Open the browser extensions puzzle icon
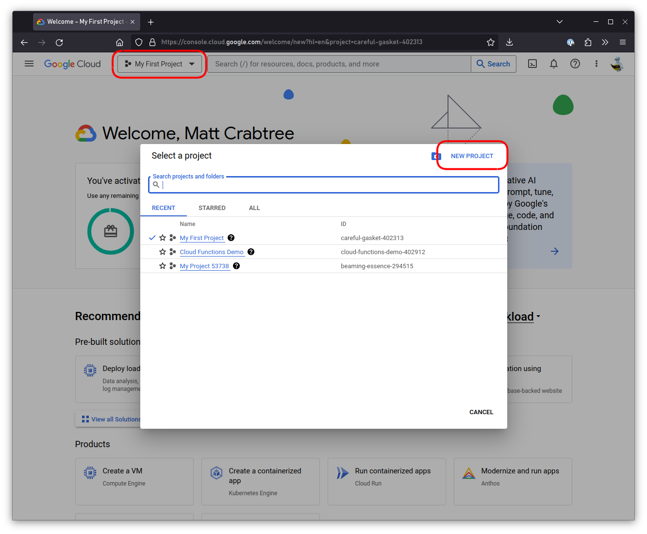The image size is (647, 534). pos(588,42)
